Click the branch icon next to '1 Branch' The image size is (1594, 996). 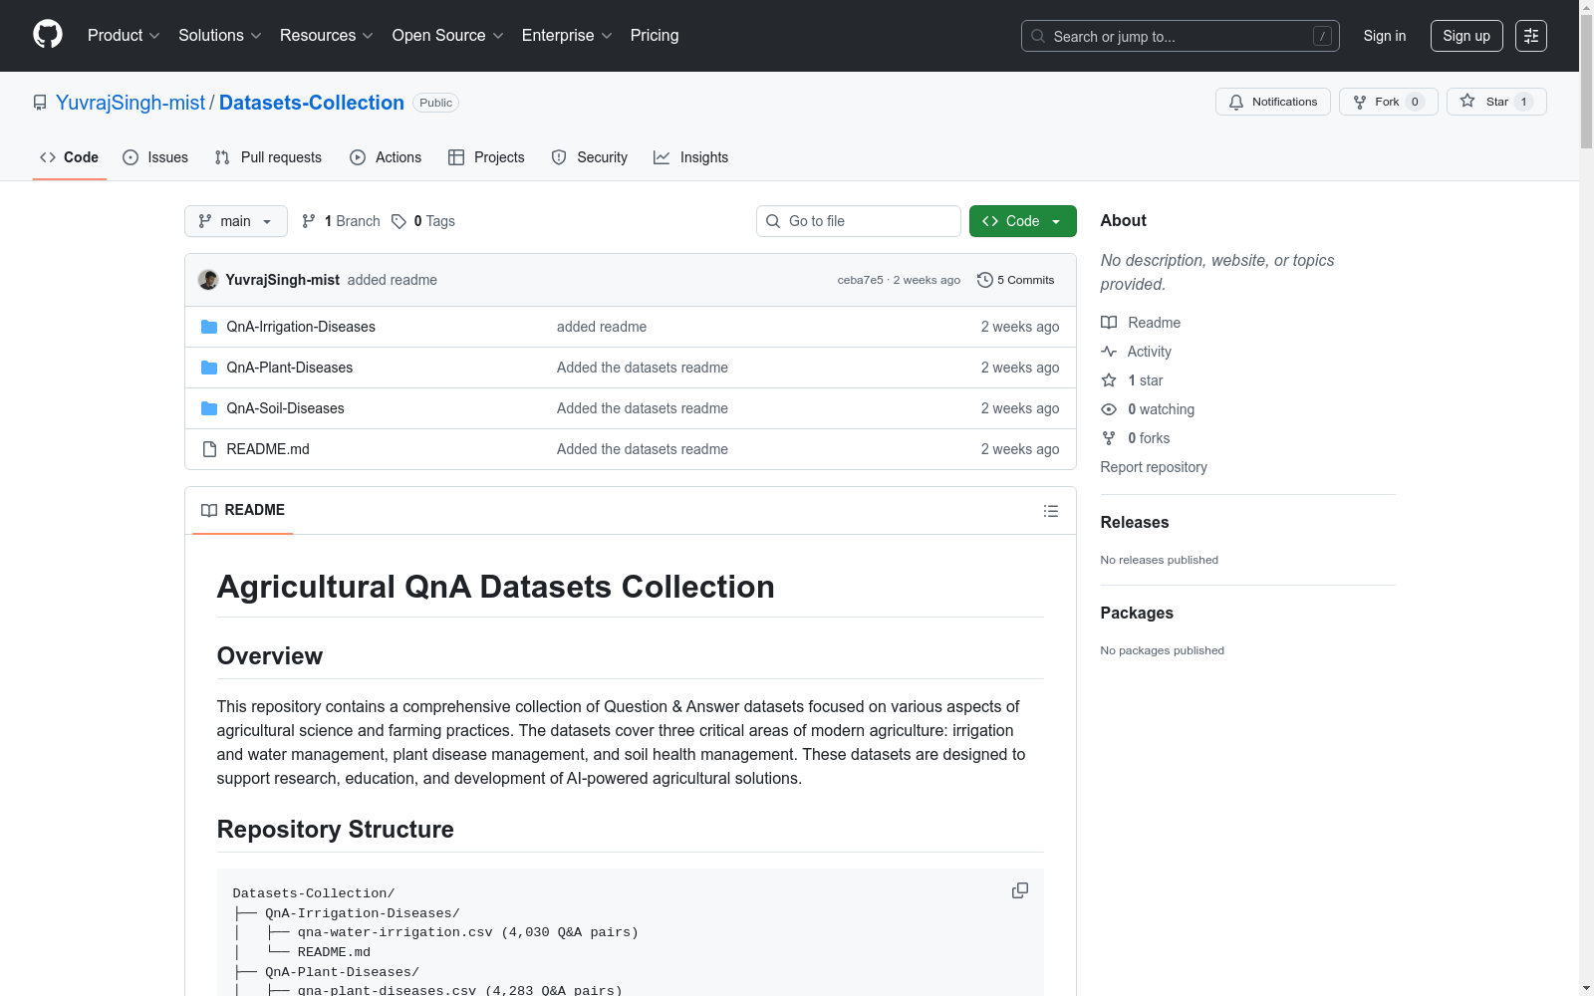pyautogui.click(x=309, y=221)
